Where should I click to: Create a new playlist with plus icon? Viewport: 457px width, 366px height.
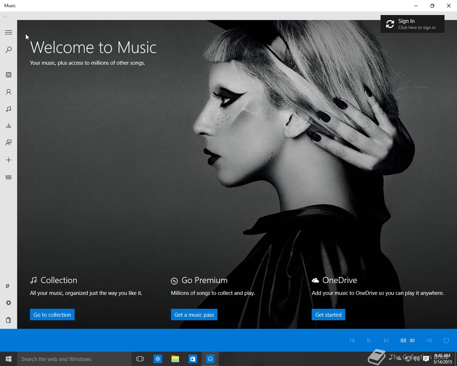pos(9,160)
